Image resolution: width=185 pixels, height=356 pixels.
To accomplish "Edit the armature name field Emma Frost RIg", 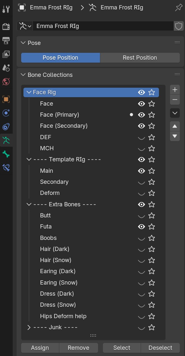I will coord(103,26).
